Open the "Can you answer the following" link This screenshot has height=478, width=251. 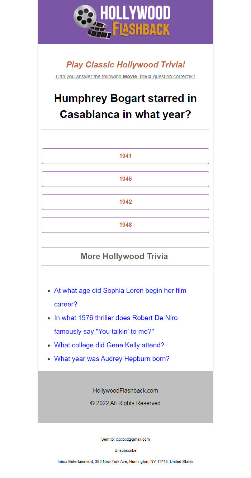click(89, 76)
